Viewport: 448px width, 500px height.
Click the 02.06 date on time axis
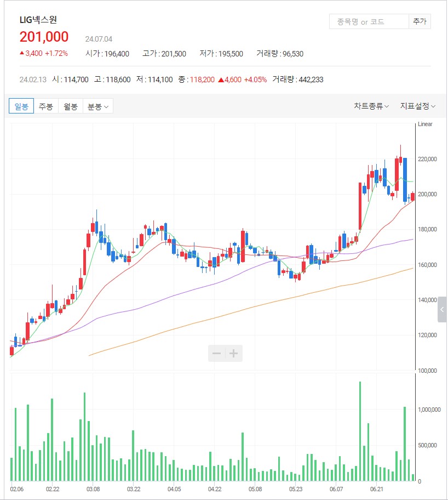click(17, 488)
